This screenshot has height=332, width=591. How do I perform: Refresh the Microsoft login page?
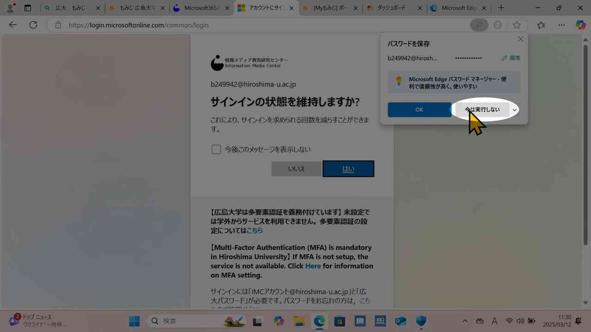tap(33, 25)
